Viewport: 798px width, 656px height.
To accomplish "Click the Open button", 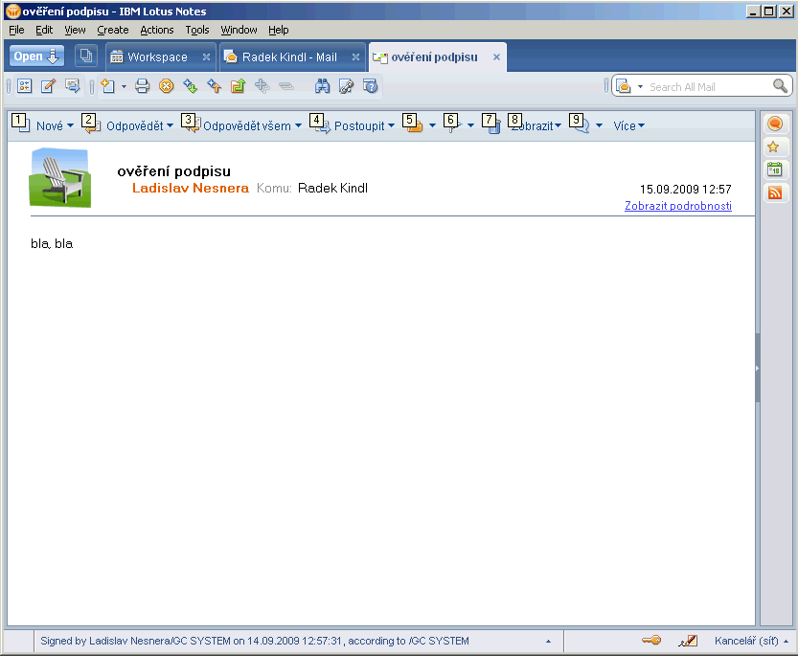I will 36,57.
